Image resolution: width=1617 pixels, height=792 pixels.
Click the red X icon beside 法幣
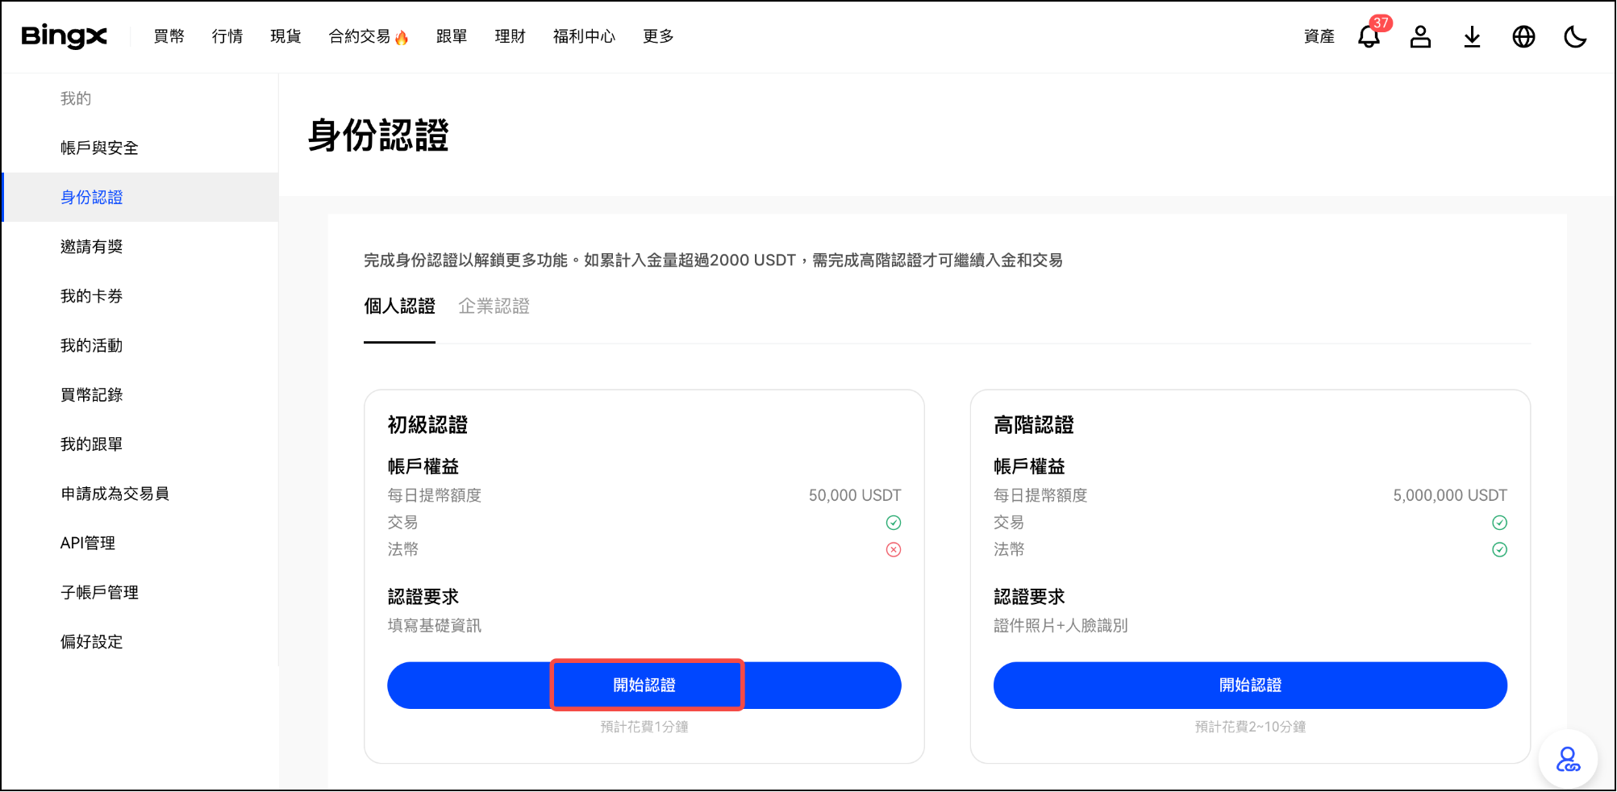(x=894, y=550)
